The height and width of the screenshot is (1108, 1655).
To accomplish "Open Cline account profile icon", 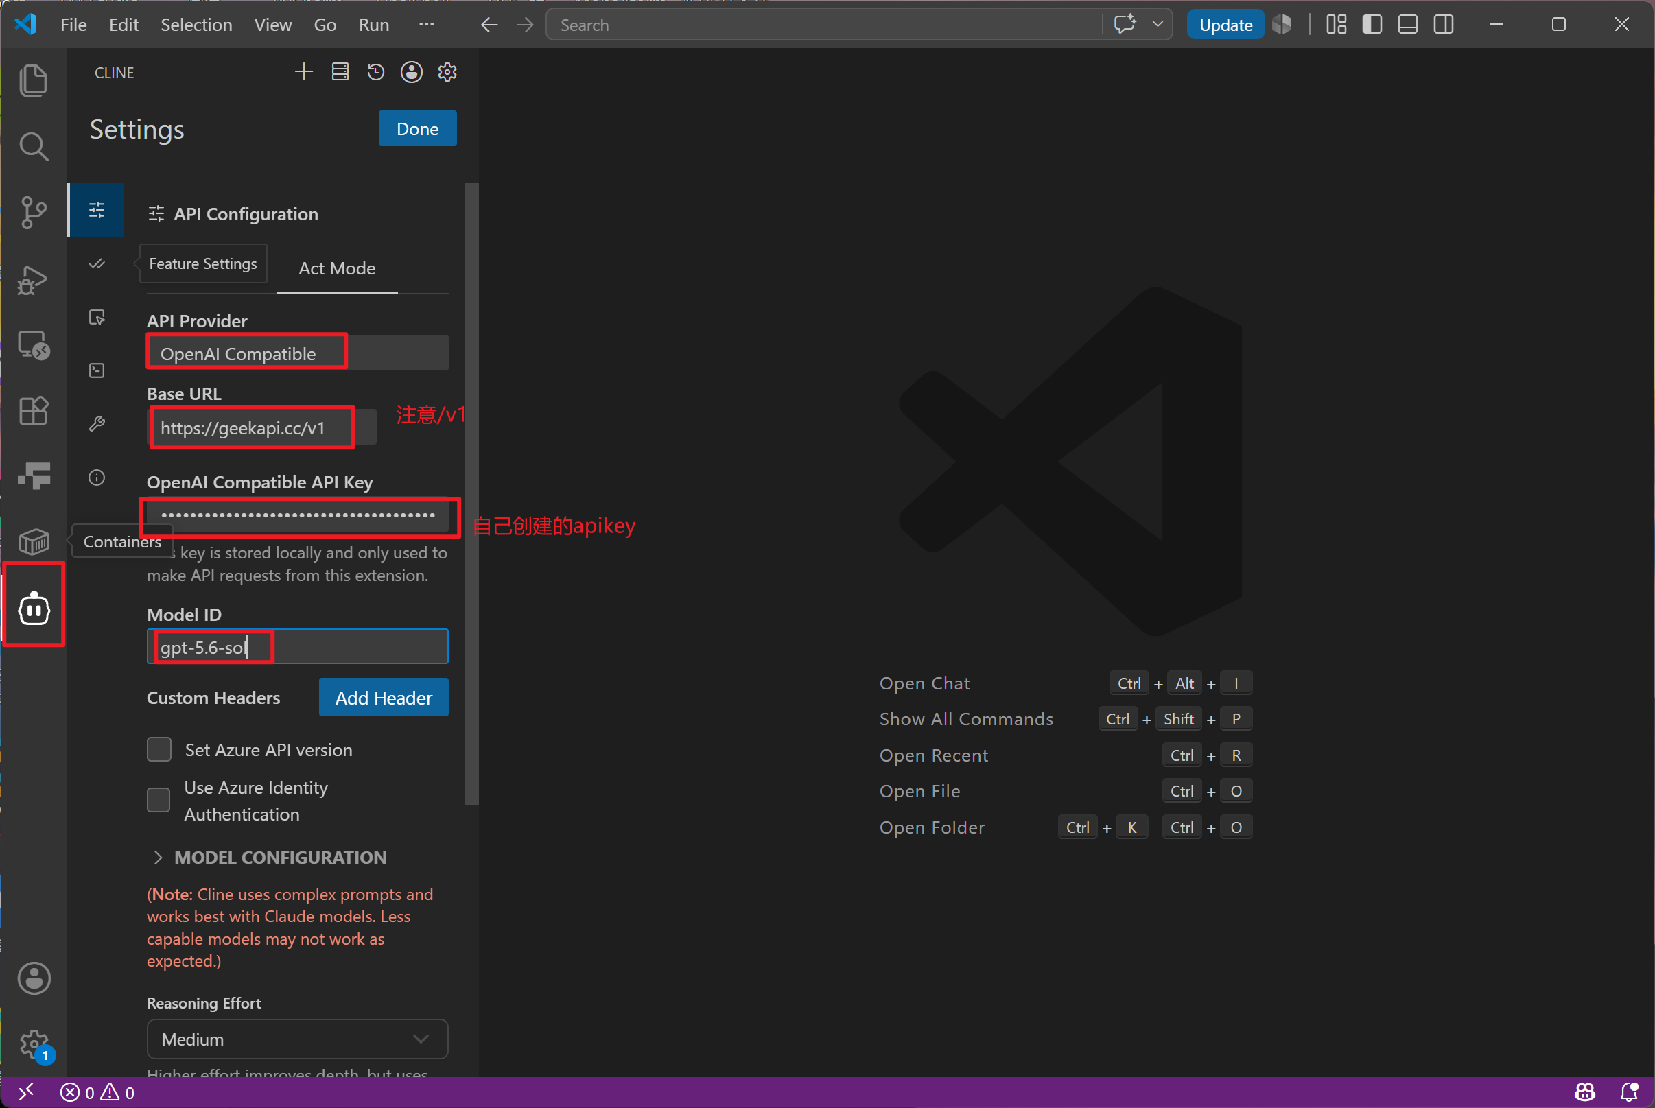I will pos(412,72).
